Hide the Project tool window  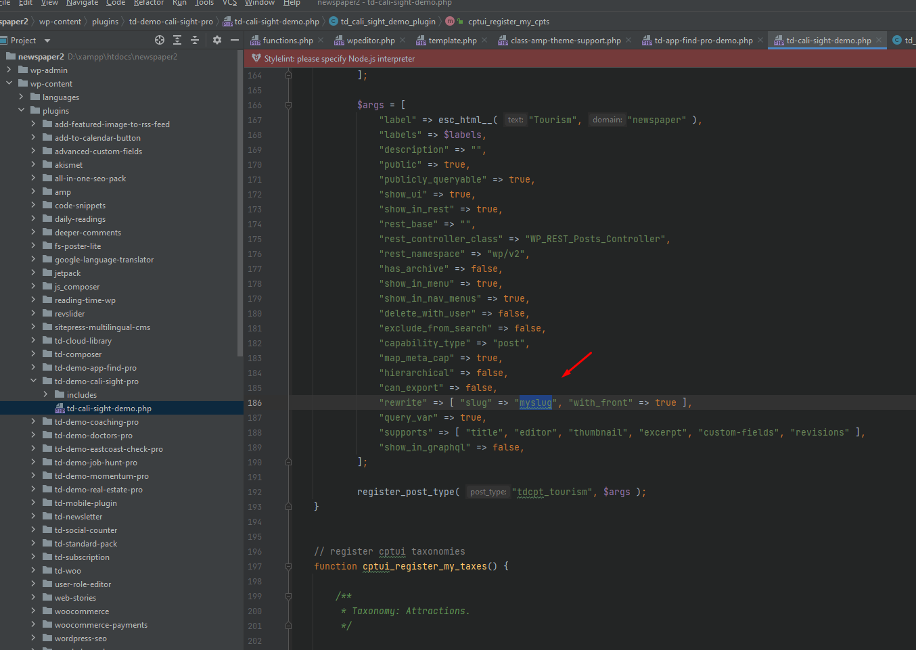(x=235, y=41)
